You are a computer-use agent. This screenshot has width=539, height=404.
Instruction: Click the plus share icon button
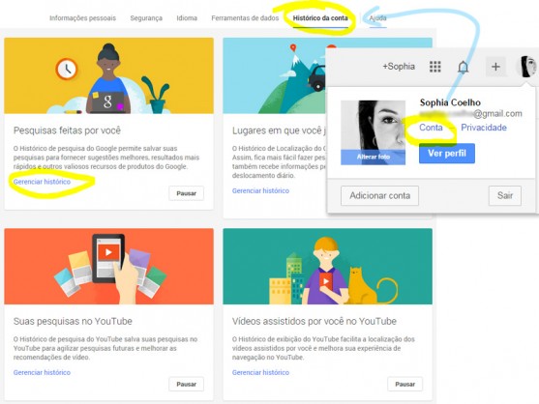(x=495, y=67)
